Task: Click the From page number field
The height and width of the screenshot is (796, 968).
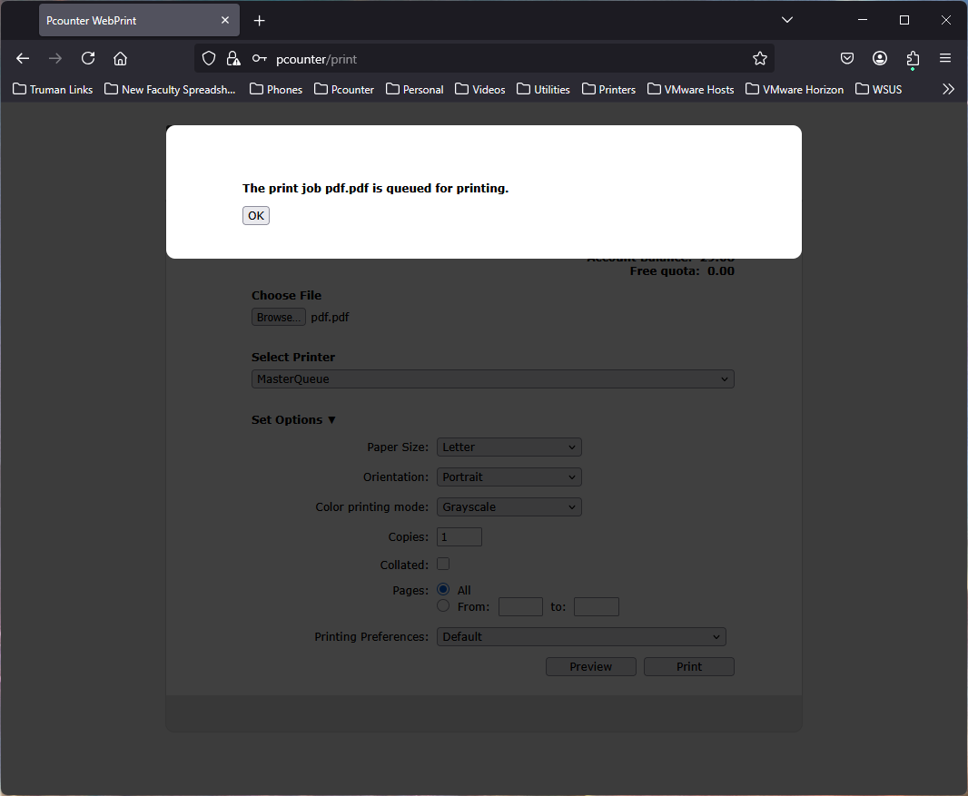Action: point(520,607)
